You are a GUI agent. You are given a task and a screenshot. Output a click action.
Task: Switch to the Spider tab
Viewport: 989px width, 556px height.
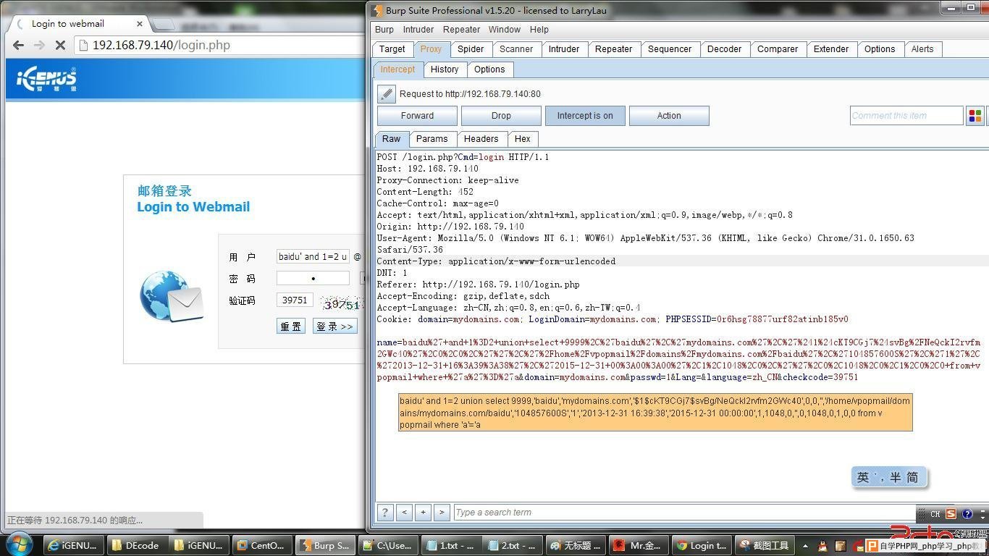[x=471, y=49]
